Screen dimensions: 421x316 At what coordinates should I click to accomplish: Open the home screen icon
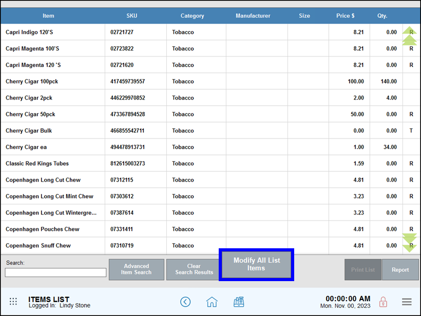point(212,302)
